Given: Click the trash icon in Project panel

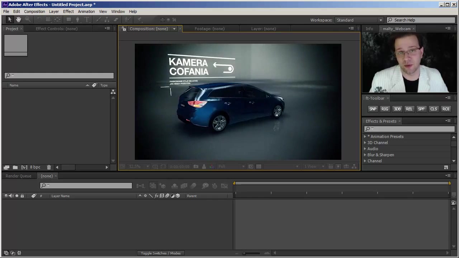Looking at the screenshot, I should (x=49, y=167).
